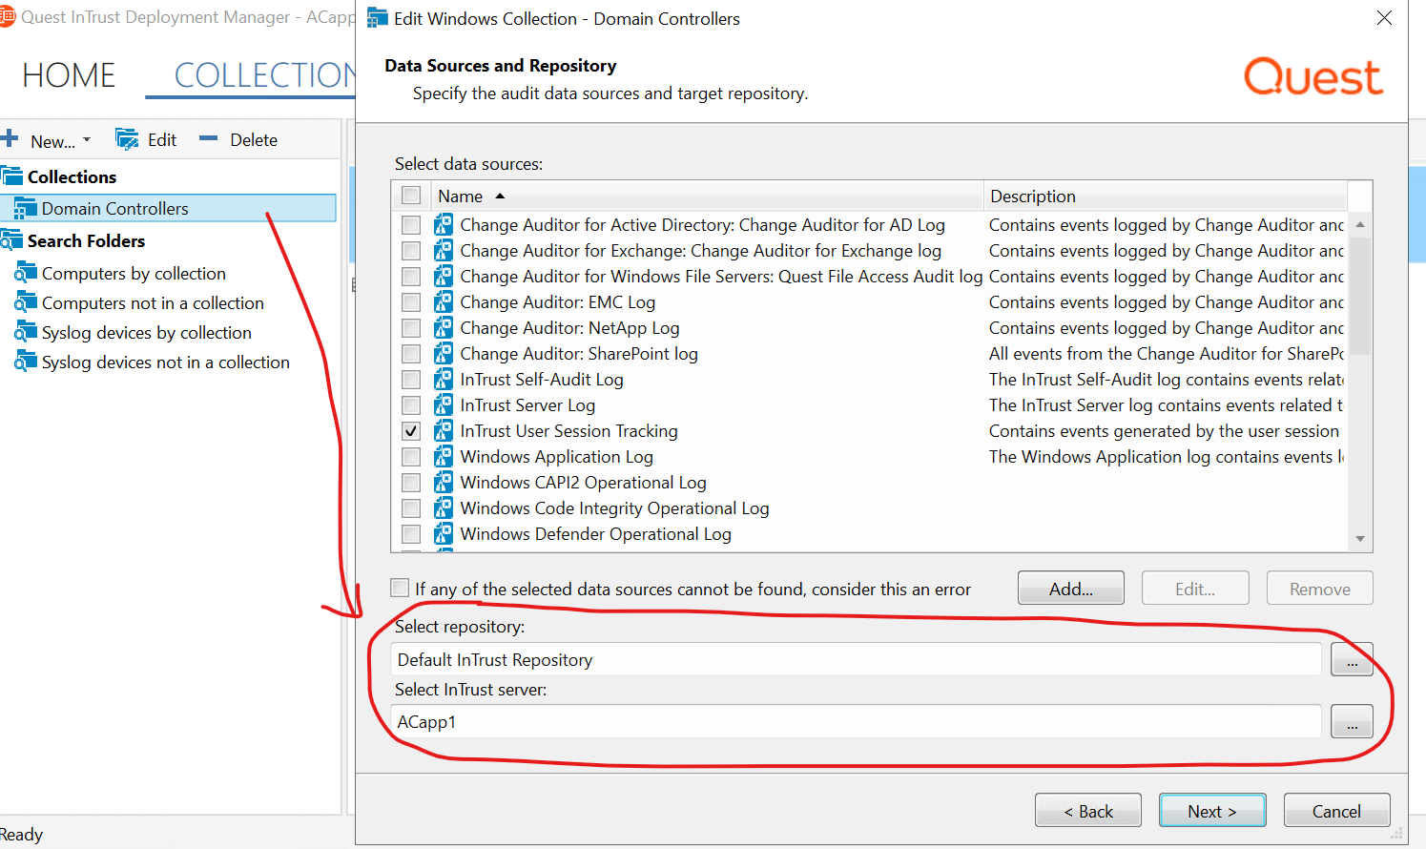
Task: Click the New plus icon in toolbar
Action: [x=10, y=139]
